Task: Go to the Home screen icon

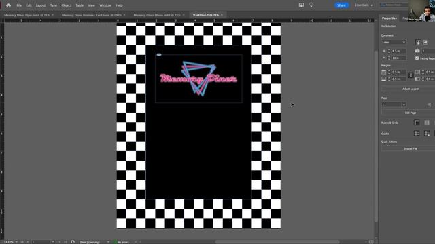Action: (8, 5)
